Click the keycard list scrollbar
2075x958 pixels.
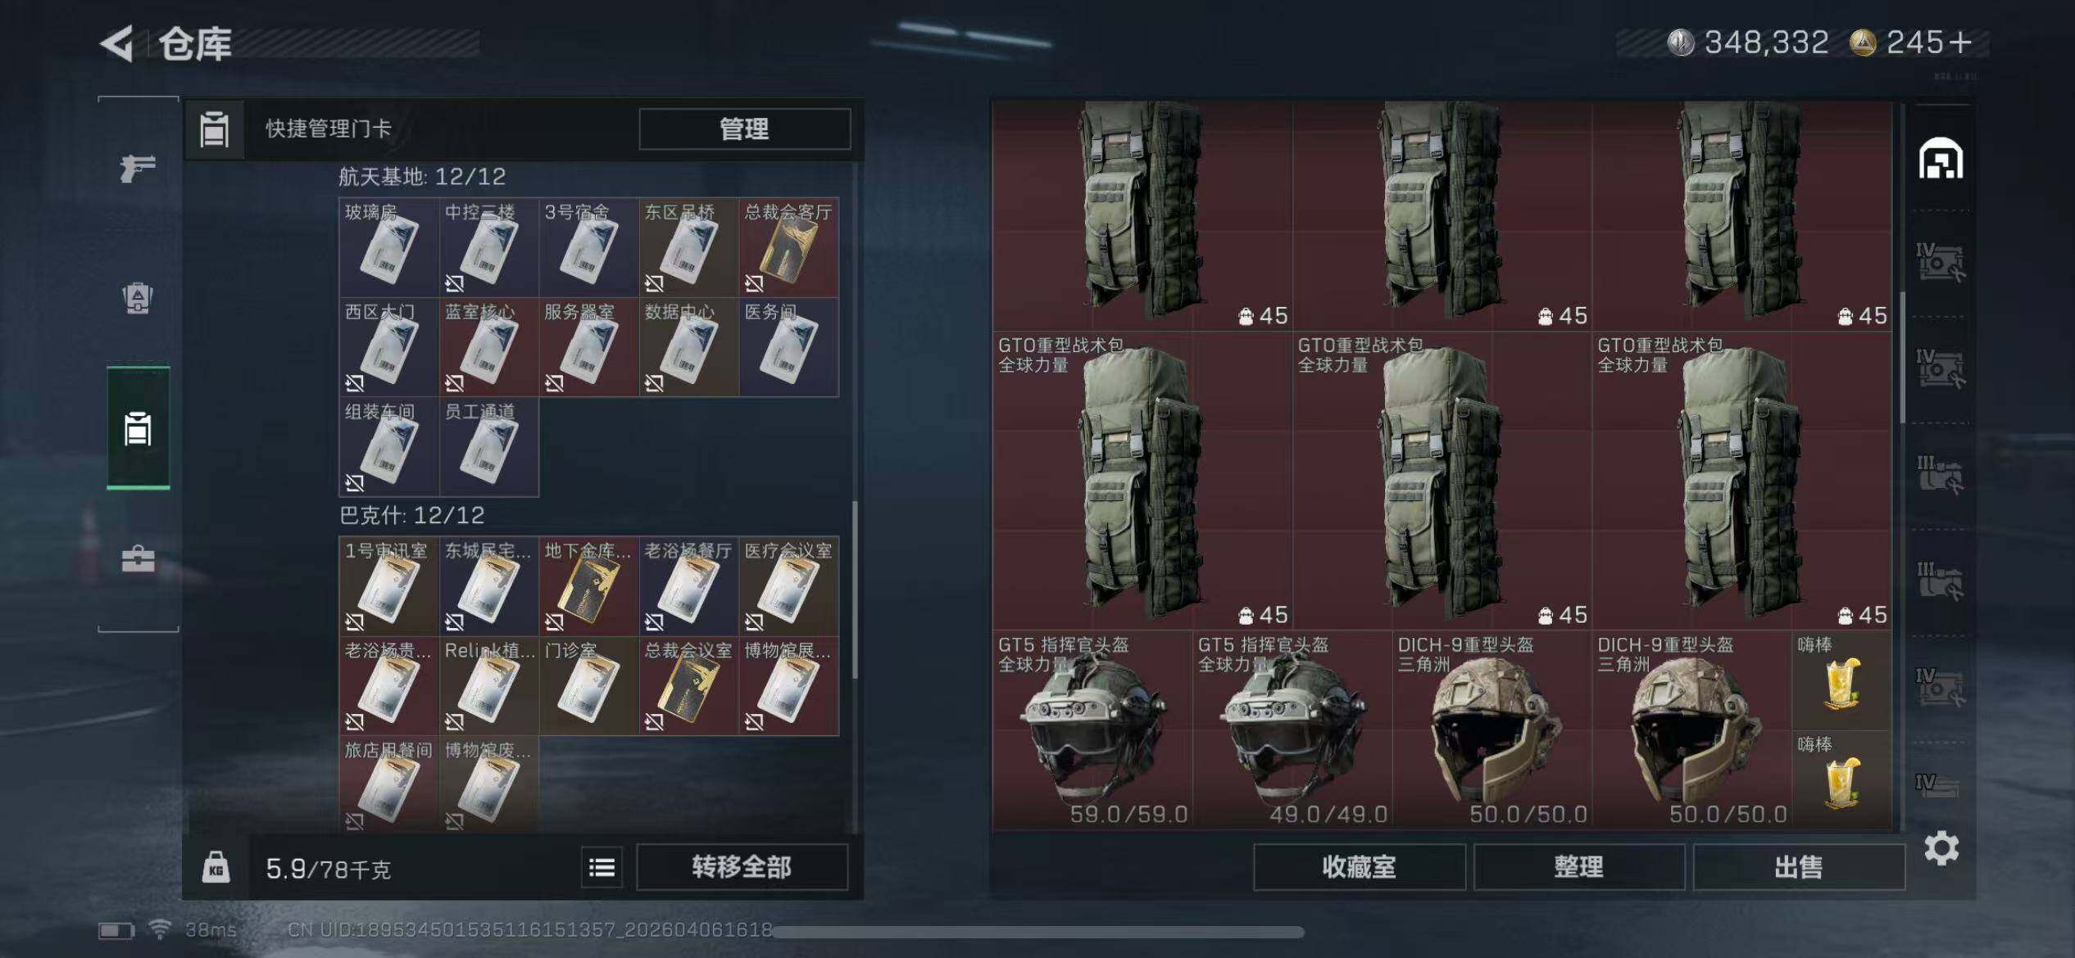[855, 590]
